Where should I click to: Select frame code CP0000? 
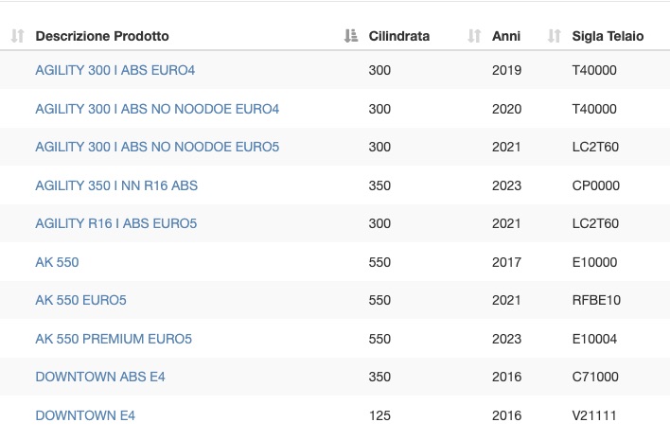(595, 185)
